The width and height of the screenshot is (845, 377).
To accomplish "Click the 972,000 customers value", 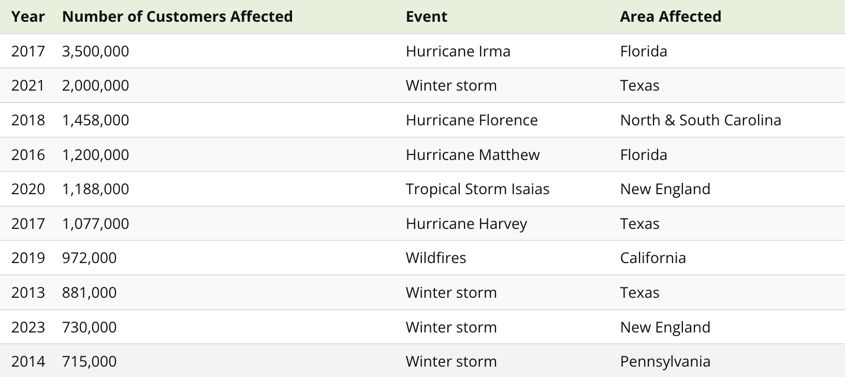I will click(89, 258).
